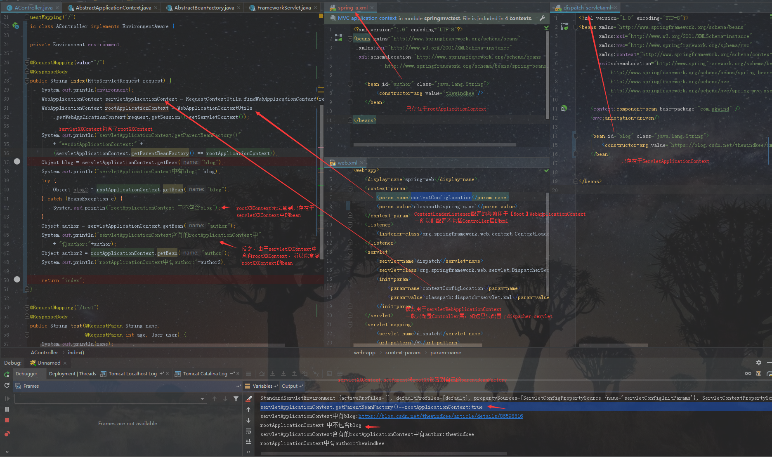Viewport: 772px width, 457px height.
Task: Collapse blog bean fold in dispatch-servlet.xml
Action: click(x=576, y=136)
